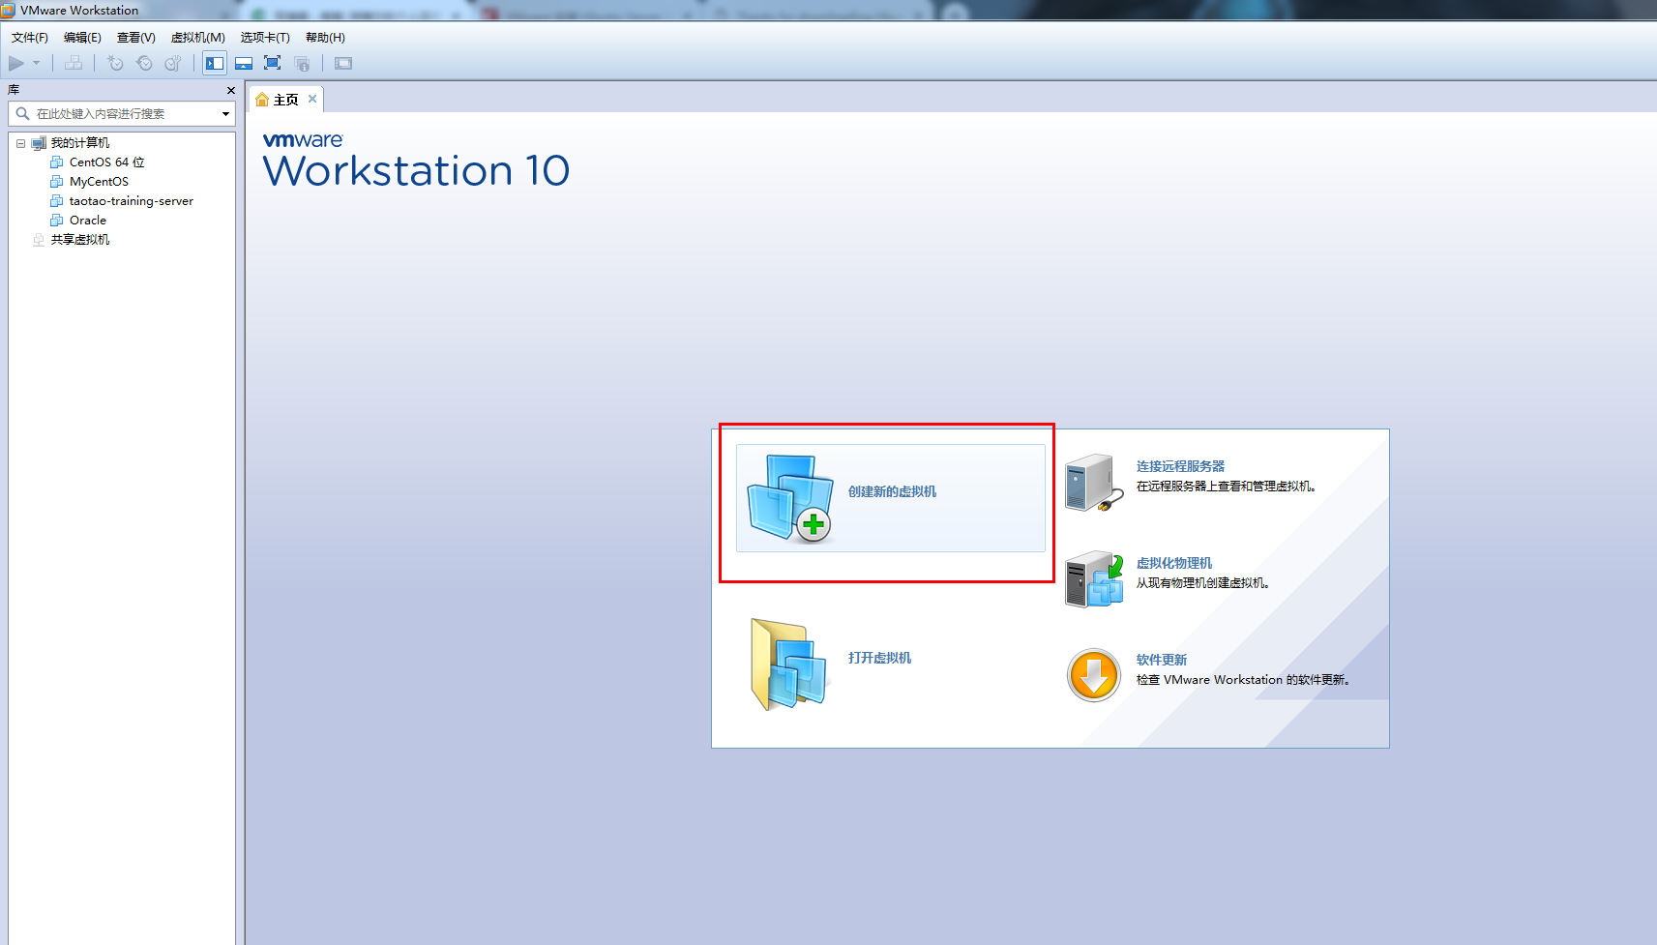Click the virtualize physical machine icon
Image resolution: width=1657 pixels, height=945 pixels.
(x=1094, y=579)
